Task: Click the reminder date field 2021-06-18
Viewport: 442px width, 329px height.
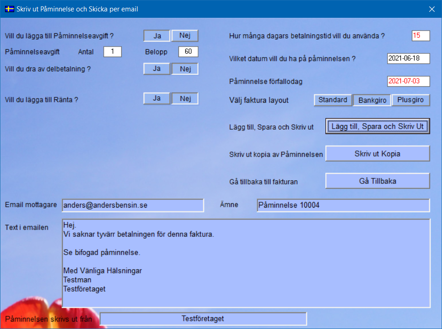Action: [x=408, y=58]
